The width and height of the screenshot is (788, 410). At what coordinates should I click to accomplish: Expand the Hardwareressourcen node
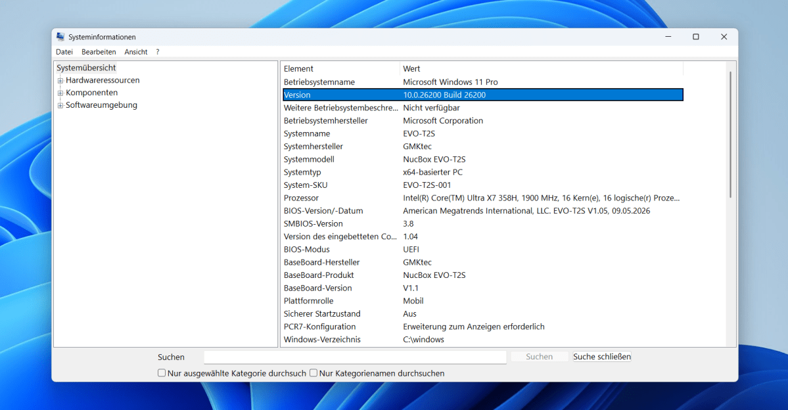pos(60,80)
